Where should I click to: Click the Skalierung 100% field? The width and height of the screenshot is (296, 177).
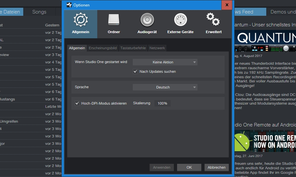(162, 103)
